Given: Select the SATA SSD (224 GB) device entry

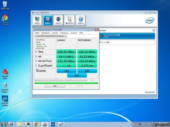Looking at the screenshot, I should (x=127, y=36).
